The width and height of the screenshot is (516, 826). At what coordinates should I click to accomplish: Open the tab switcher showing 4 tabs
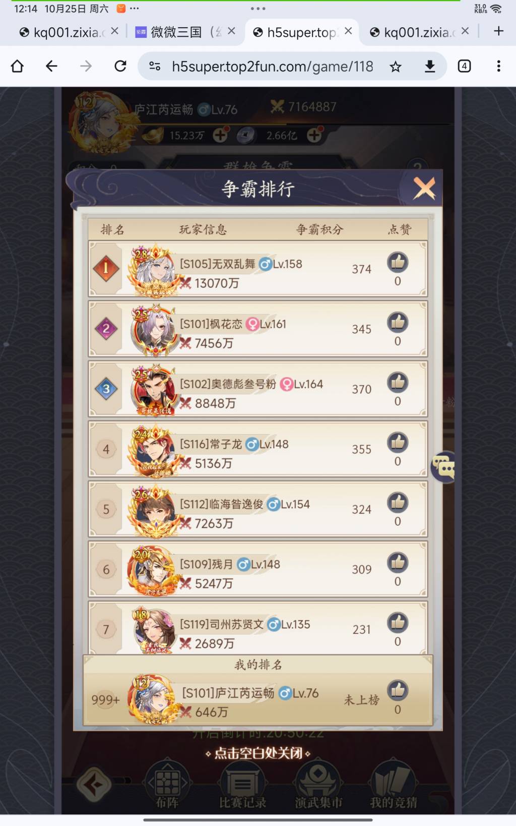pos(464,66)
